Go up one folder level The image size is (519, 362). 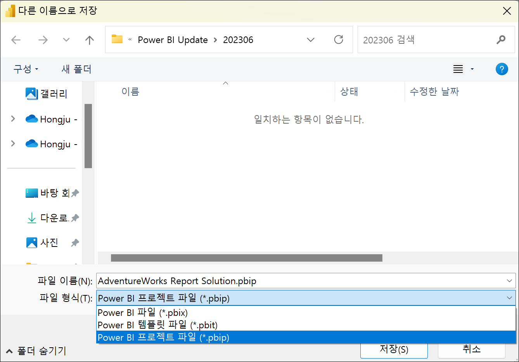(90, 40)
